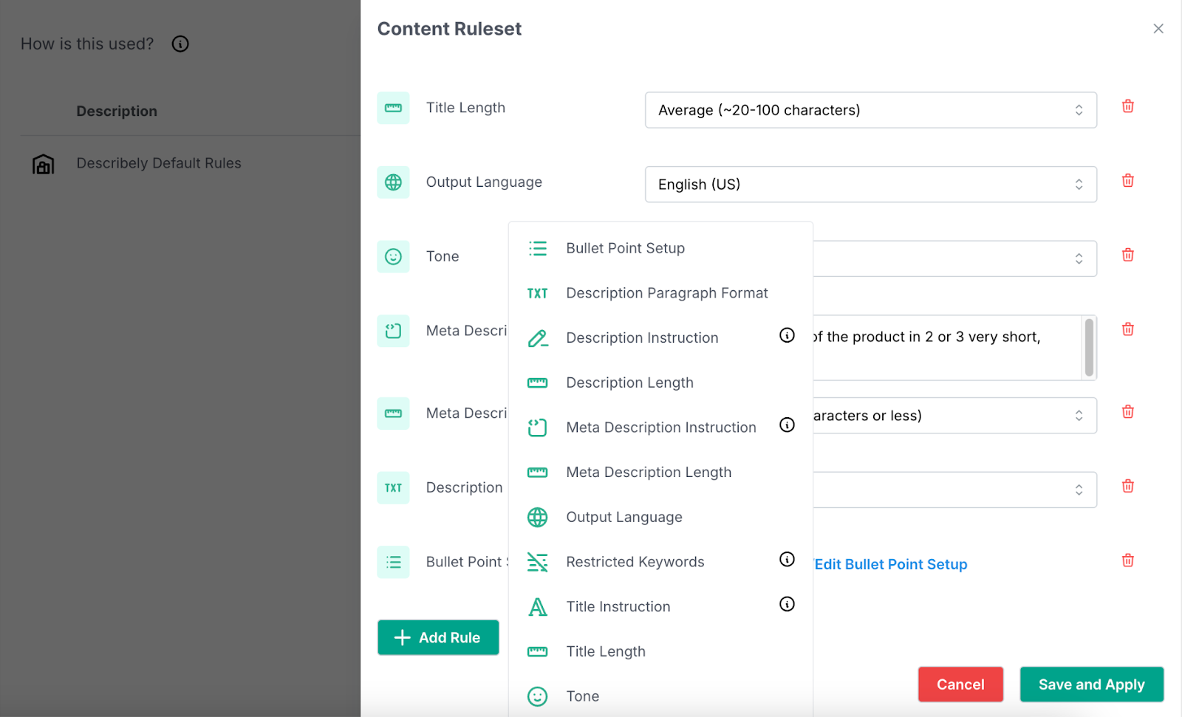Click the info icon next to How is this used
This screenshot has width=1182, height=717.
click(180, 44)
